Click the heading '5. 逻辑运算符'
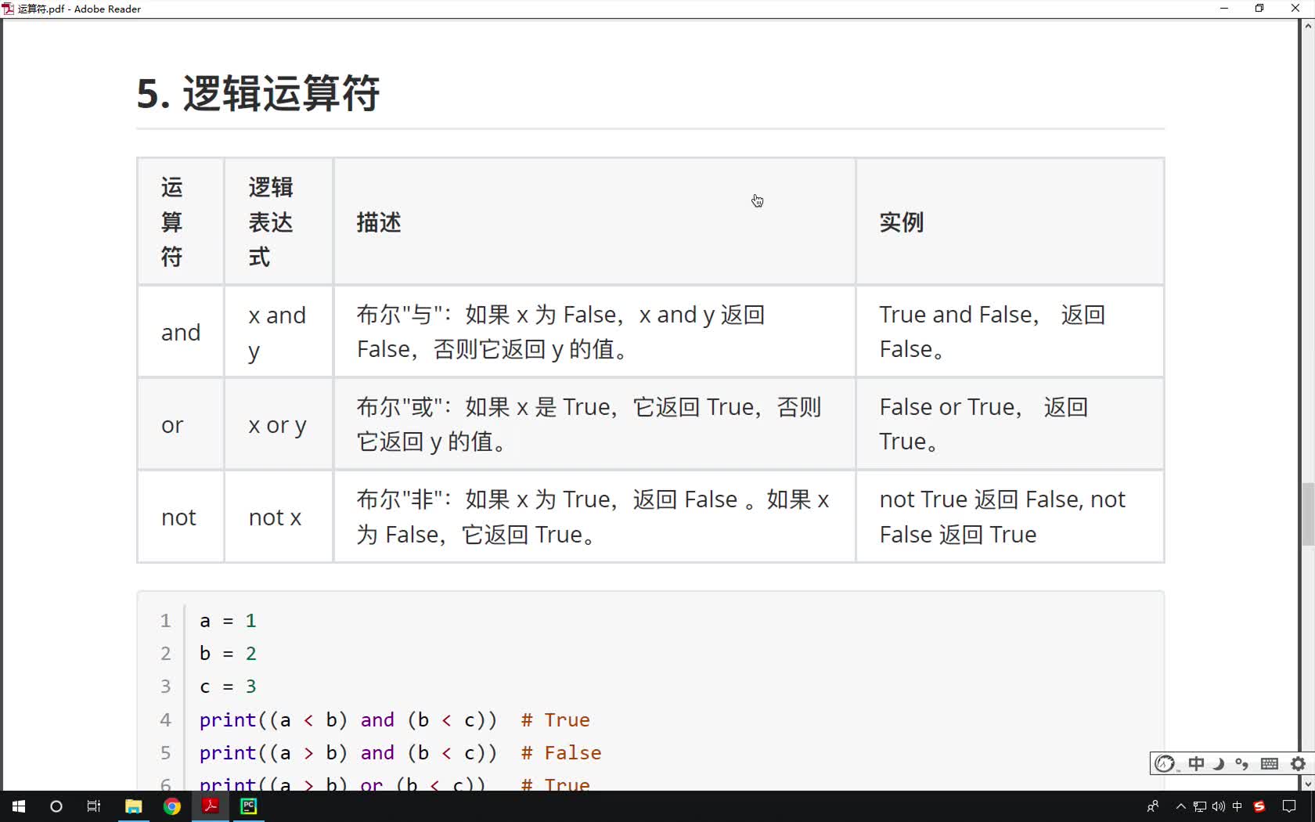The image size is (1315, 822). [x=258, y=93]
